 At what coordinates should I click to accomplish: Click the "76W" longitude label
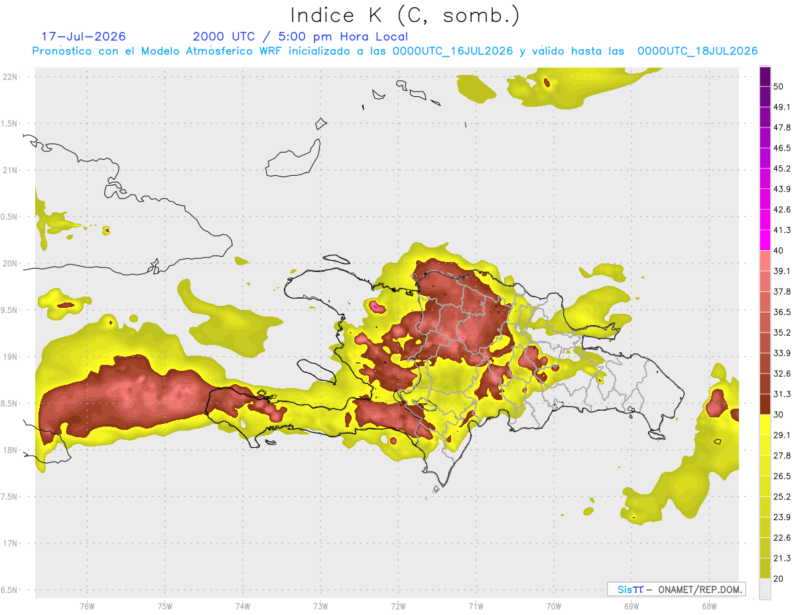tap(87, 606)
